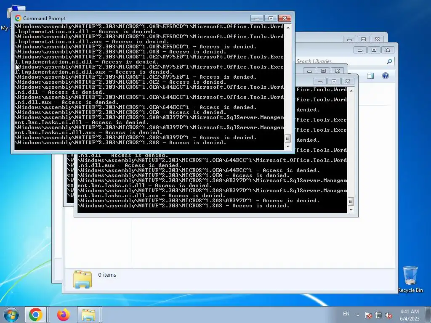This screenshot has height=323, width=431.
Task: Click the '0 items' status text
Action: [x=107, y=275]
